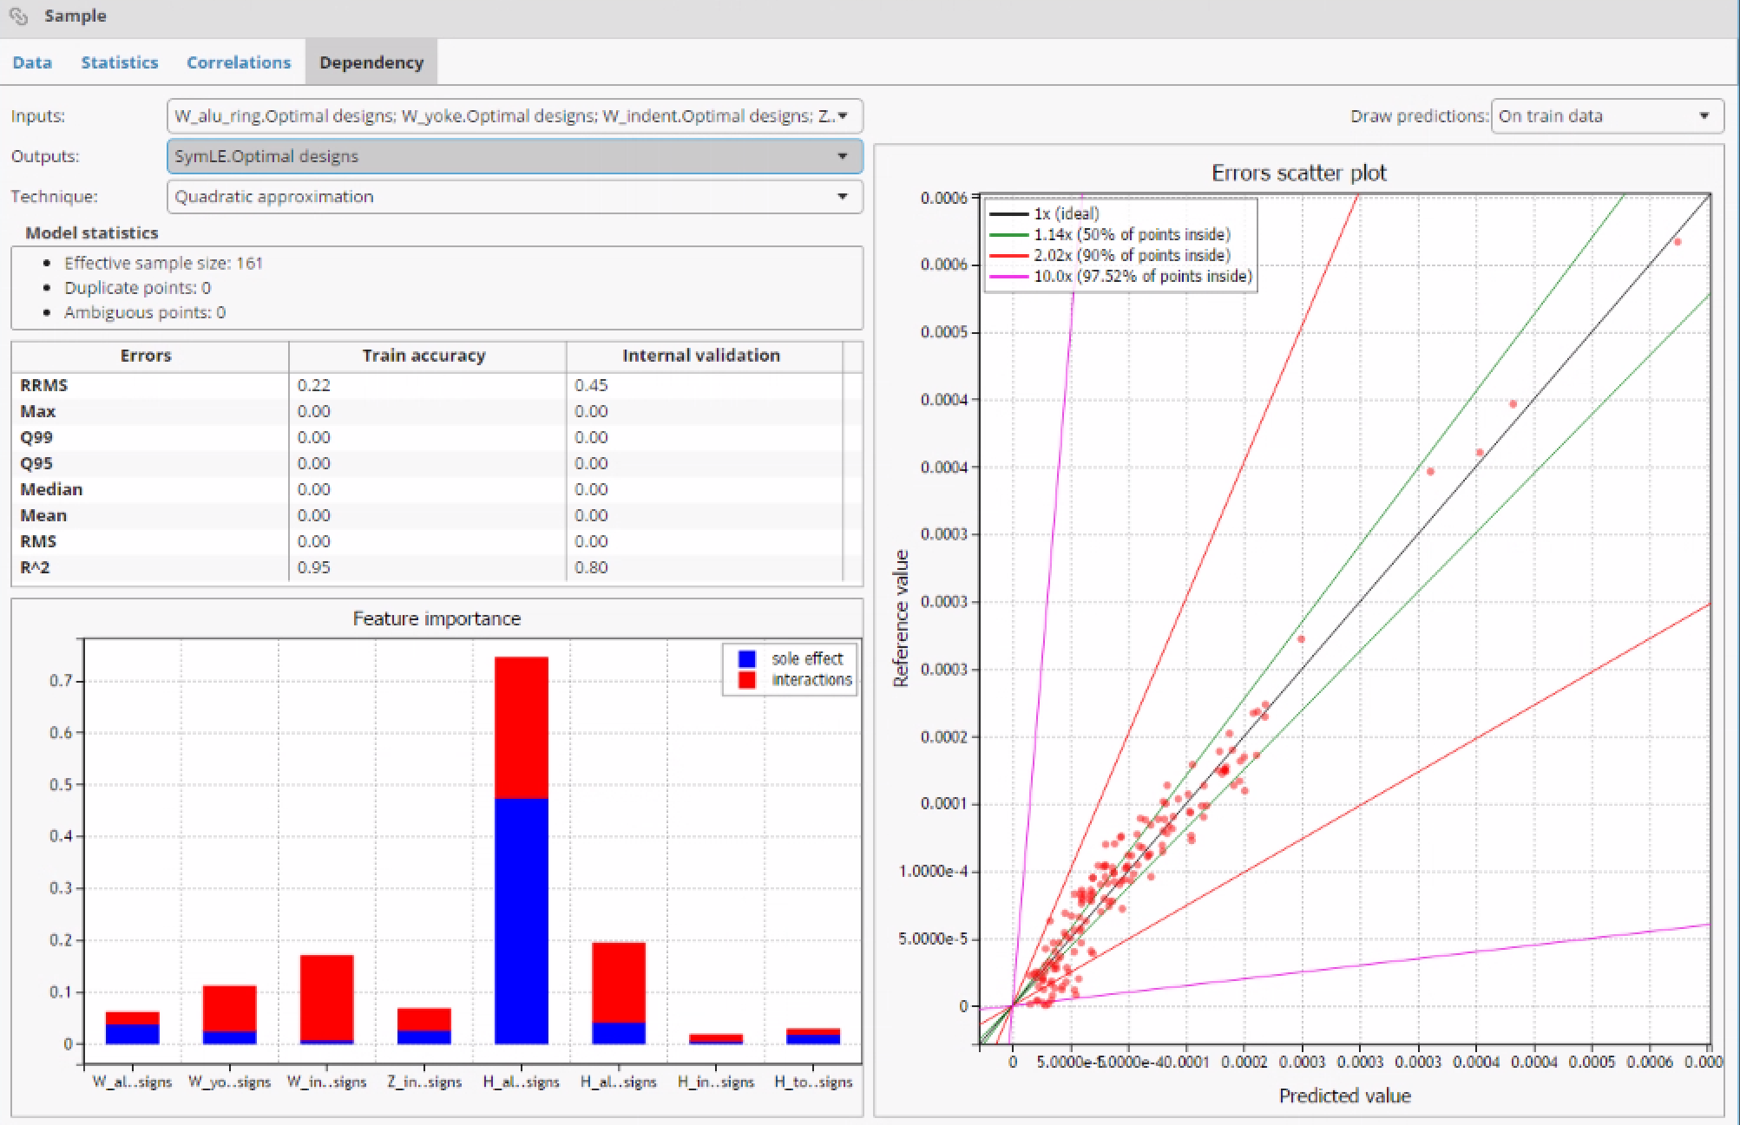The height and width of the screenshot is (1125, 1740).
Task: Click the Effective sample size: 161 text
Action: click(163, 263)
